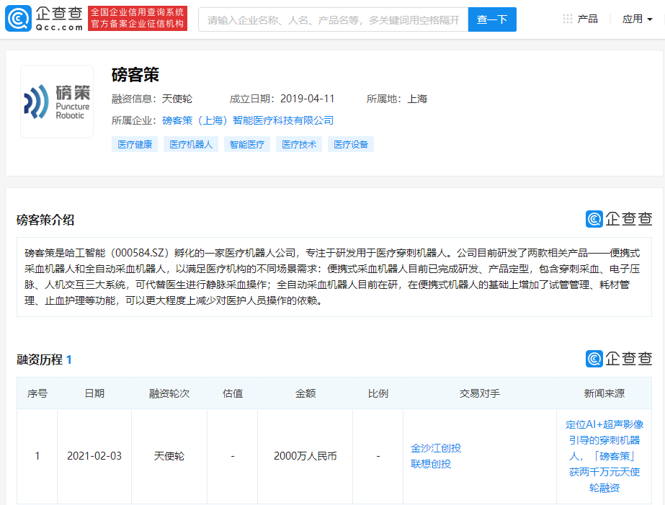
Task: Click the 新闻来源 column header
Action: [x=604, y=393]
